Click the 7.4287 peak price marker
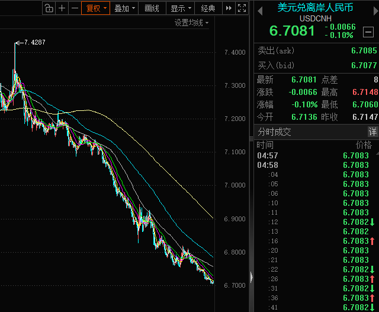 pyautogui.click(x=35, y=42)
